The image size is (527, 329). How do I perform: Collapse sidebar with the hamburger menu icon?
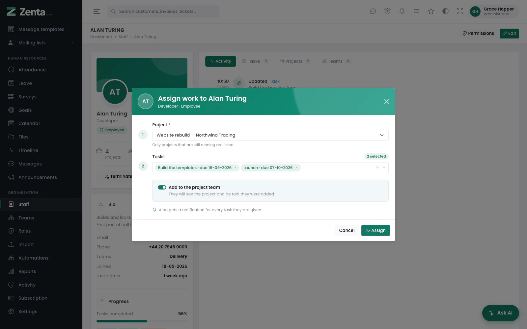click(x=97, y=12)
